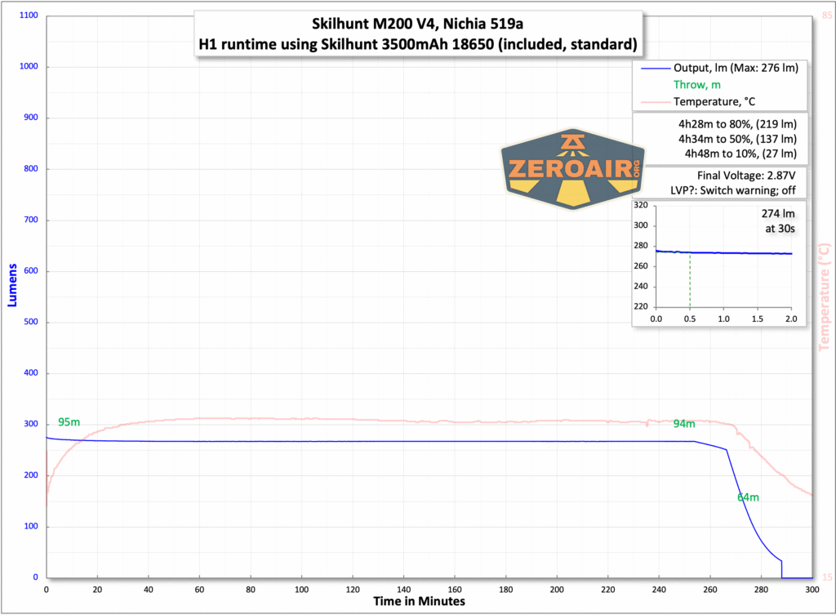Click the '64m' annotation near the output drop
The height and width of the screenshot is (615, 836).
point(748,497)
